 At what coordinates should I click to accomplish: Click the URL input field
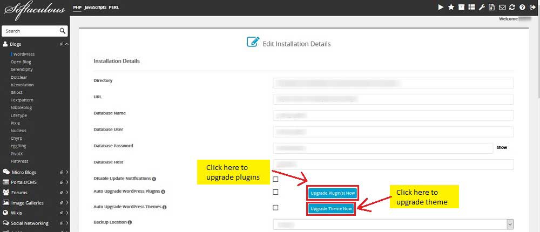point(393,99)
